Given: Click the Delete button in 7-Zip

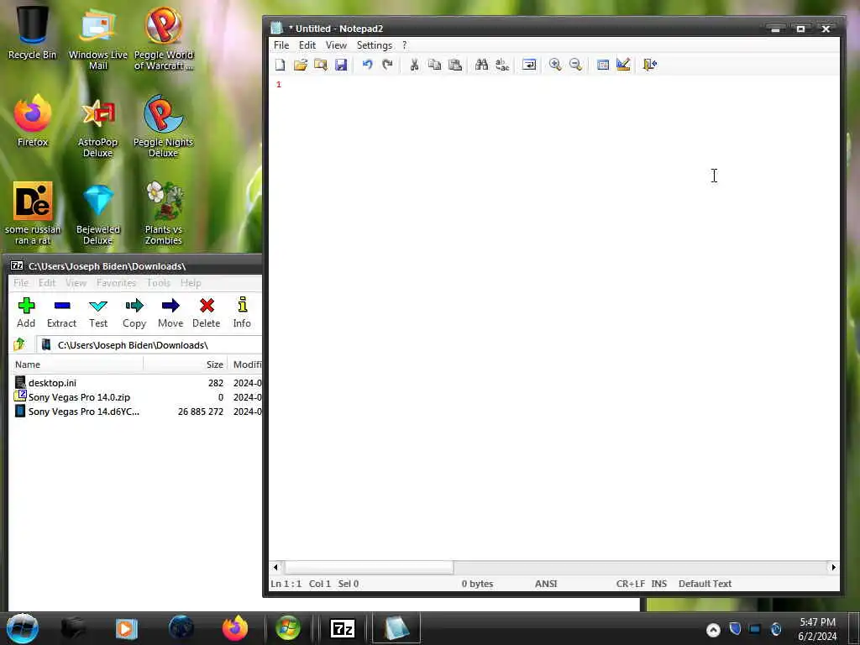Looking at the screenshot, I should click(207, 312).
